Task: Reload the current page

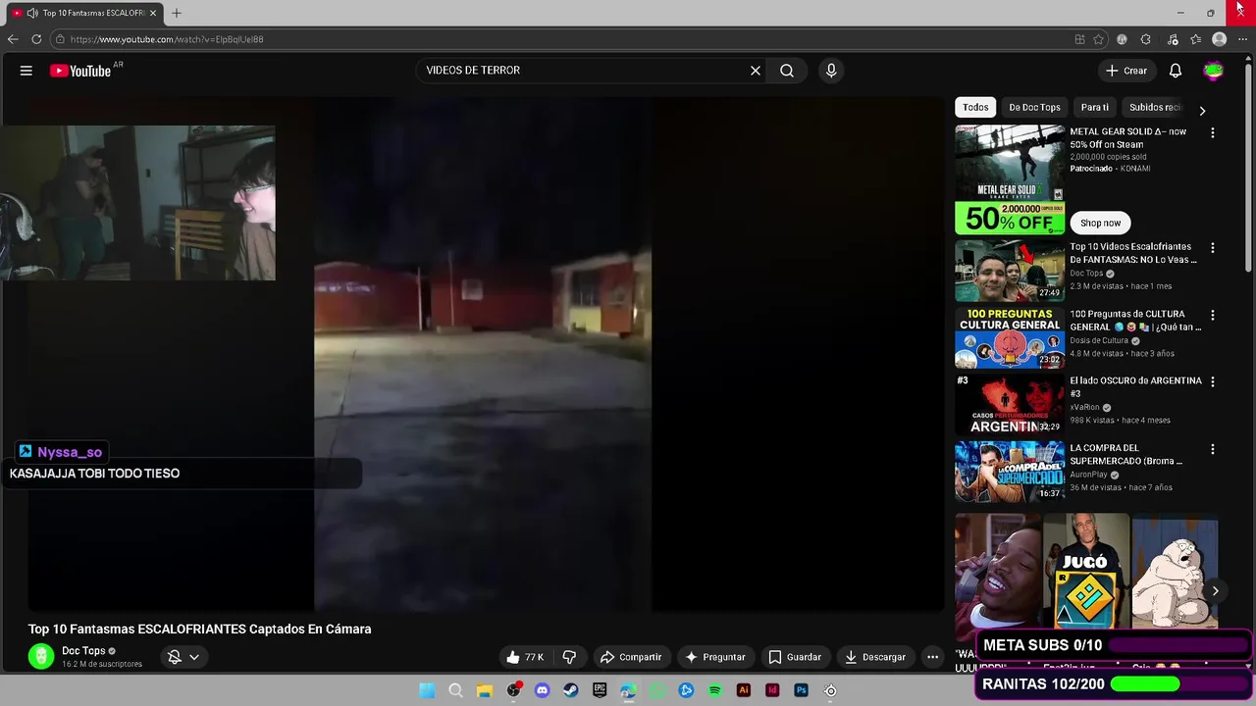Action: tap(36, 39)
